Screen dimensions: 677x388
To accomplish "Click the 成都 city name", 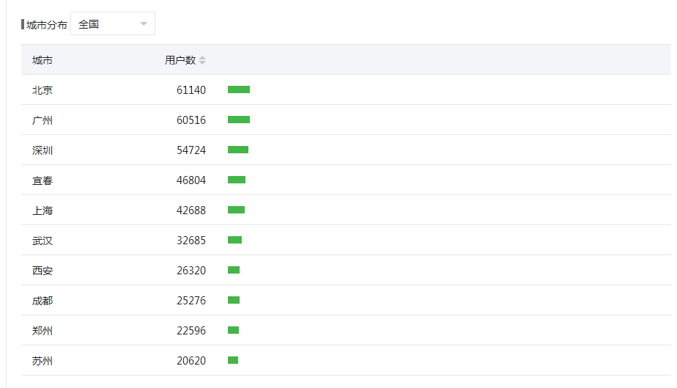I will click(x=42, y=301).
